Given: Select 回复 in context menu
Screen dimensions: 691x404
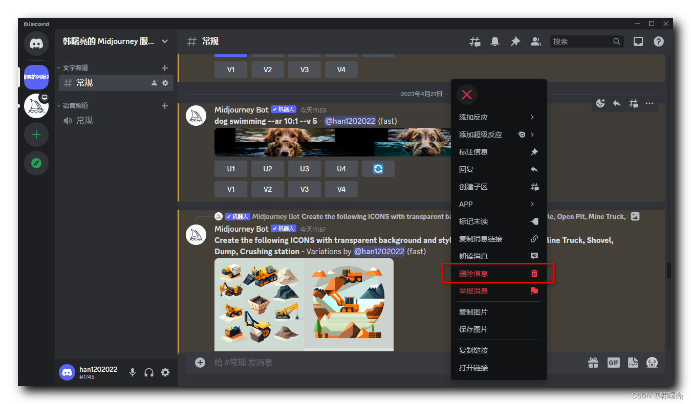Looking at the screenshot, I should pyautogui.click(x=499, y=169).
